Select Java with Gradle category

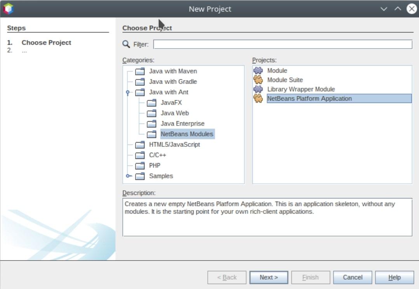click(x=173, y=82)
